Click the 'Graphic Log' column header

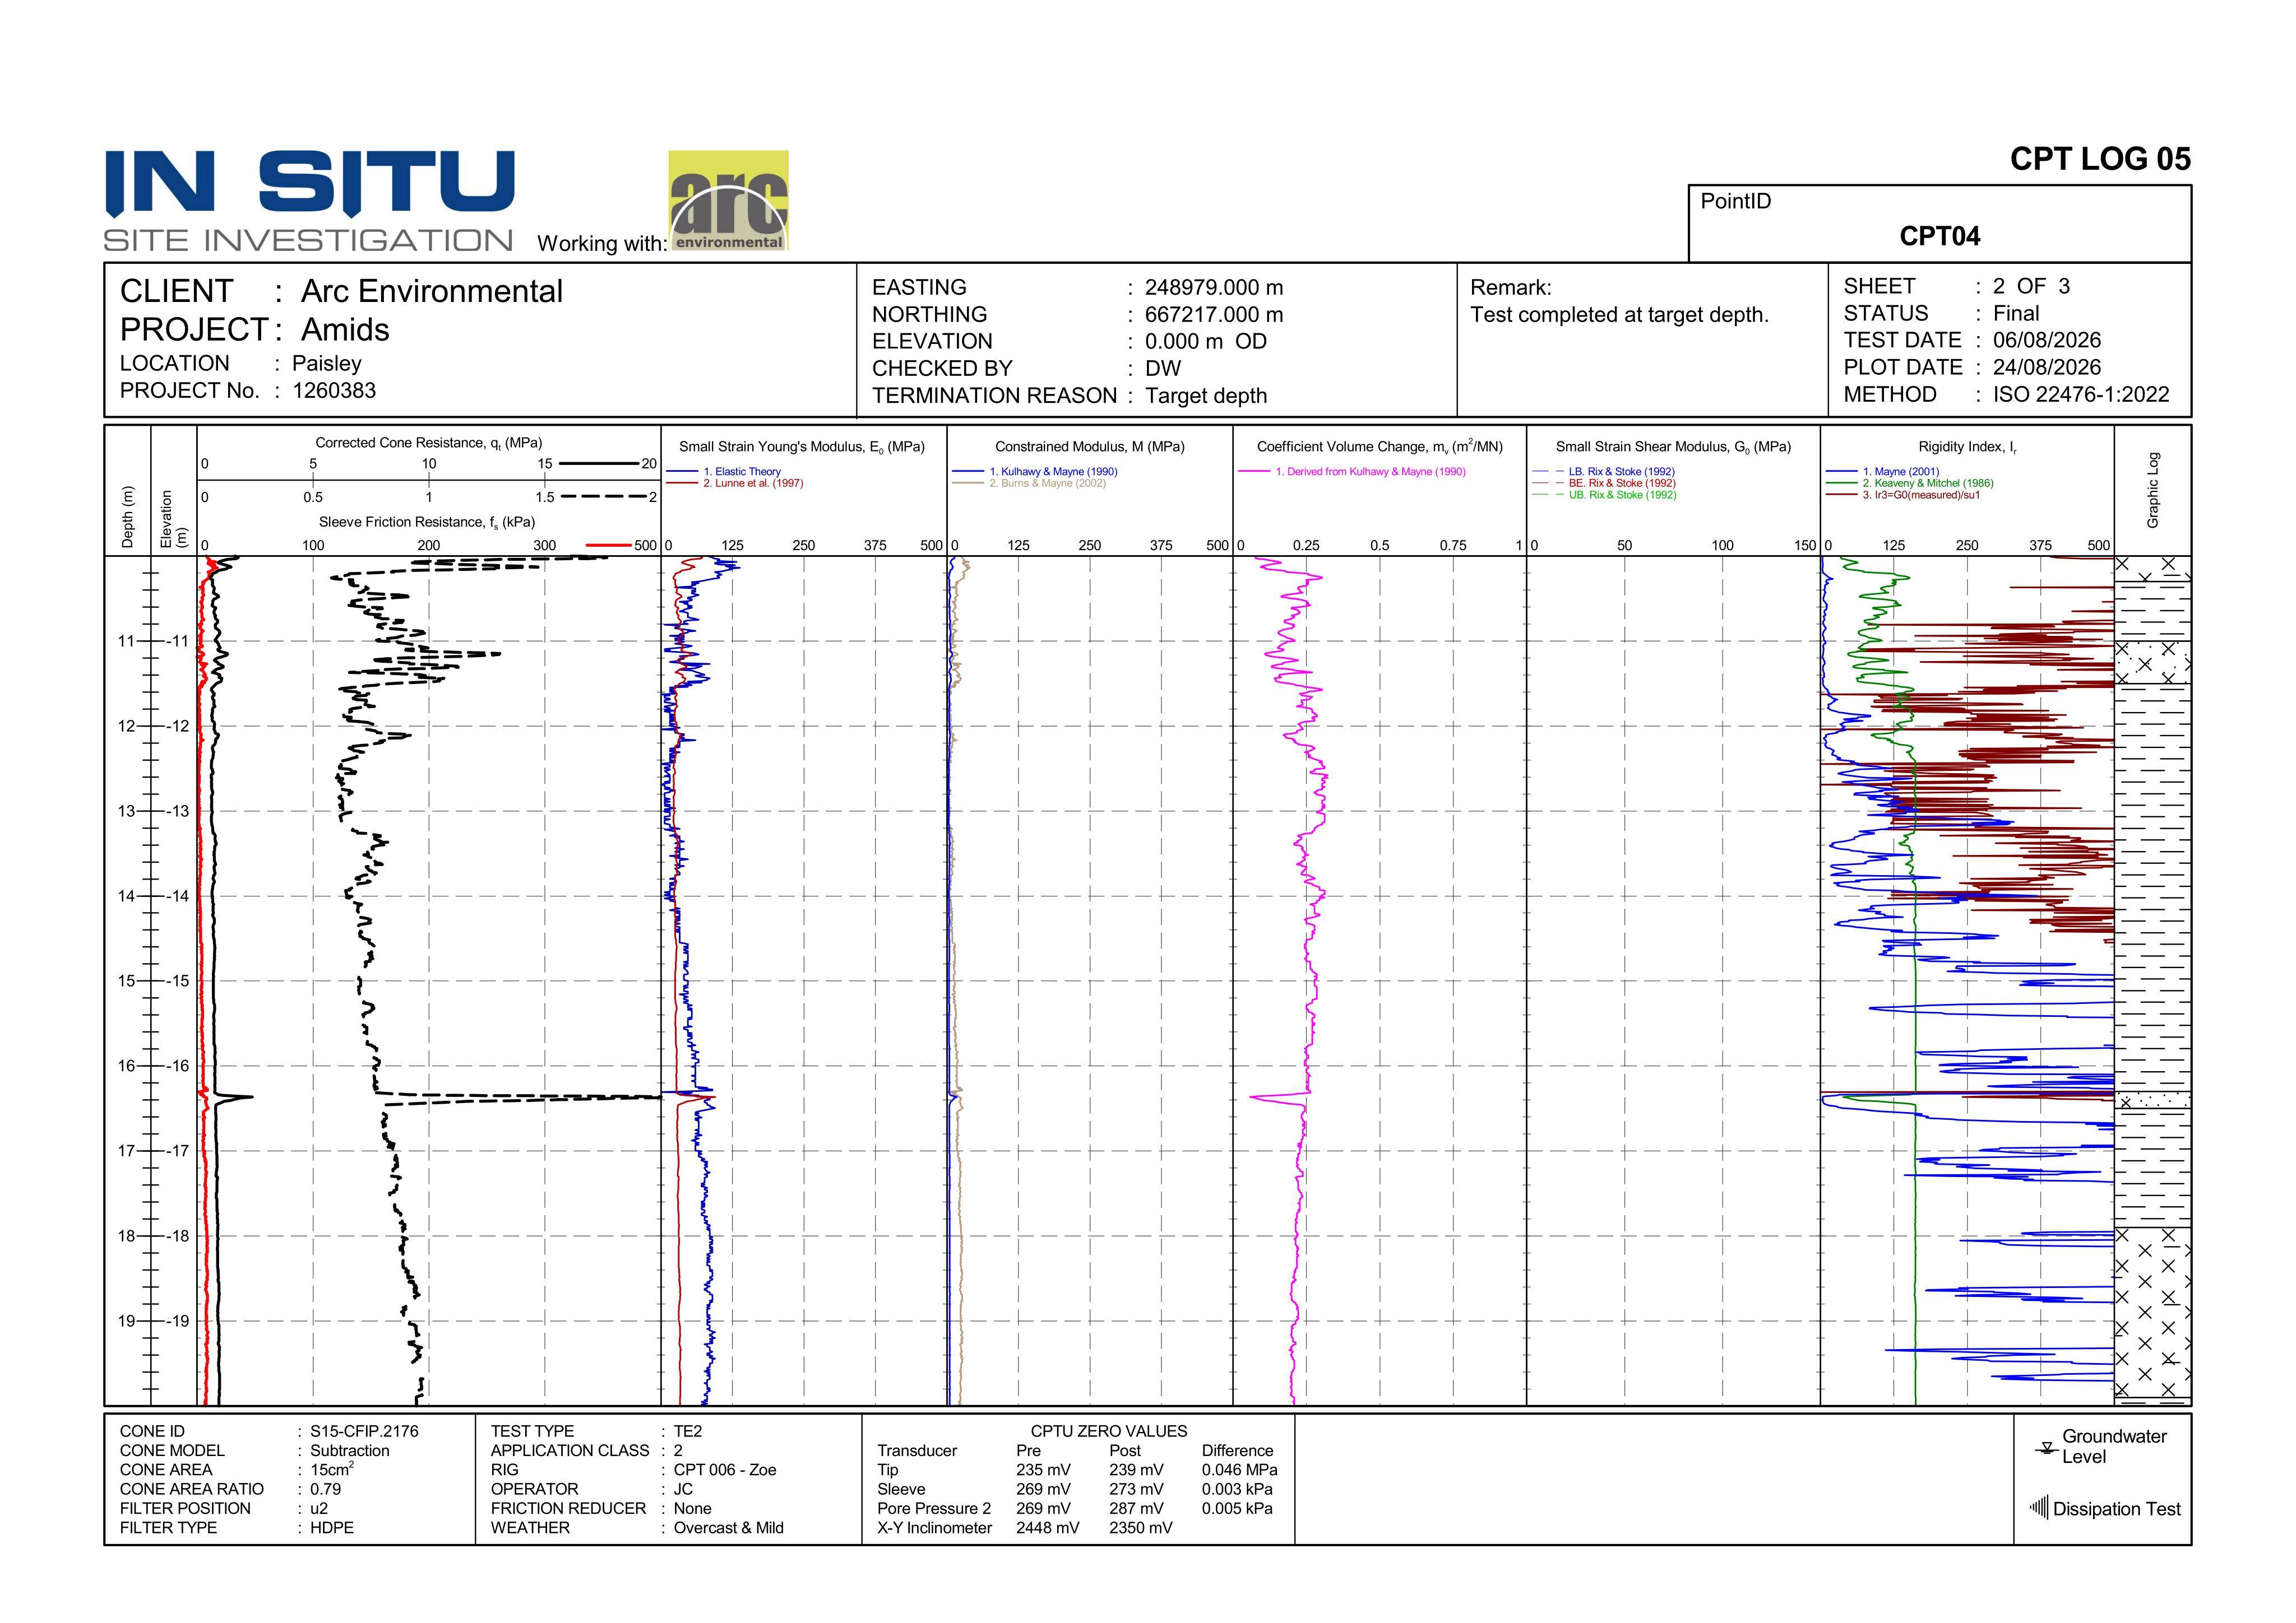point(2153,490)
